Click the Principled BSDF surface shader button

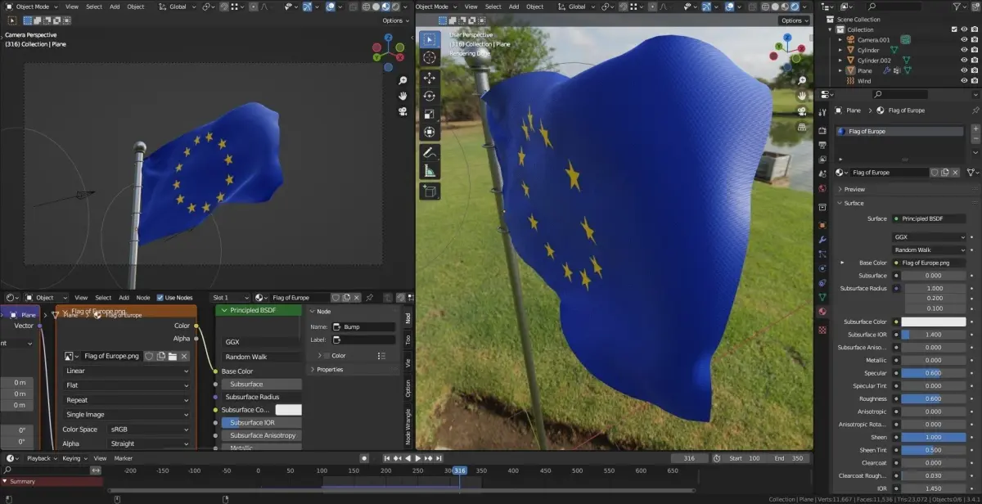point(930,218)
